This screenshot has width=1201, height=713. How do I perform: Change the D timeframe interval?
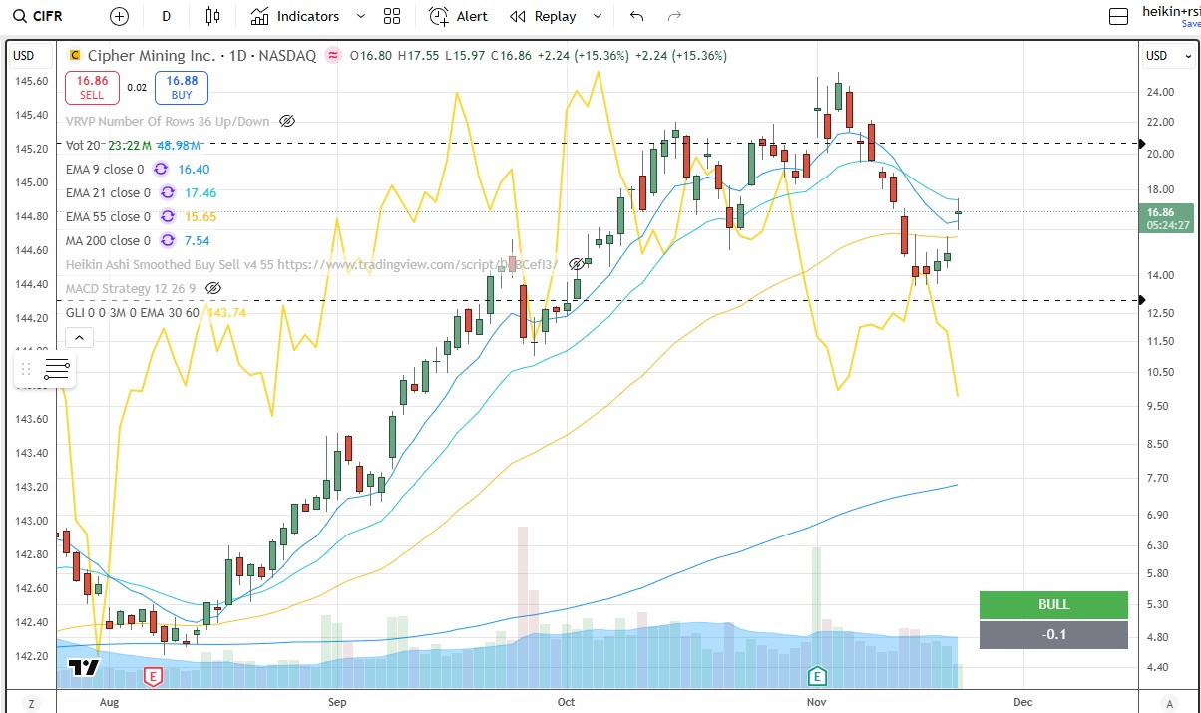coord(166,16)
